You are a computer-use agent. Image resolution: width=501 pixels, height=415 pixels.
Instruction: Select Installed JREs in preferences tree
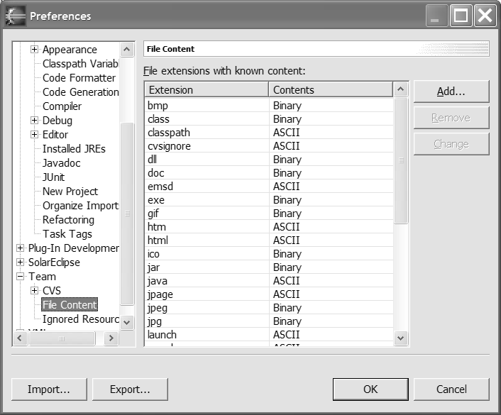pos(74,149)
